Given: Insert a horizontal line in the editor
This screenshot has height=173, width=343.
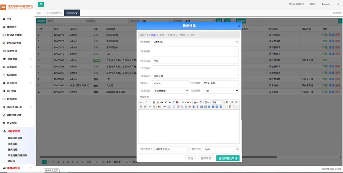Looking at the screenshot, I should (165, 107).
